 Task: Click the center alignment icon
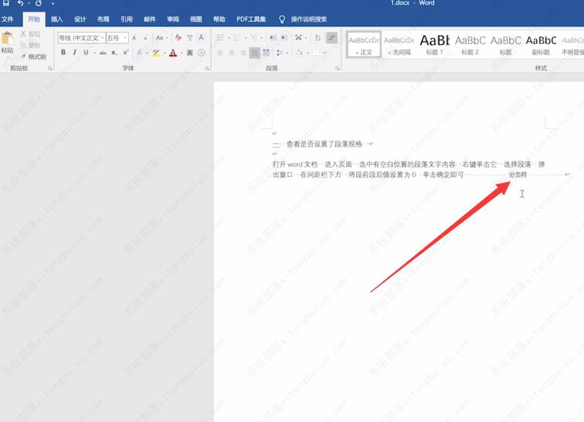[232, 53]
